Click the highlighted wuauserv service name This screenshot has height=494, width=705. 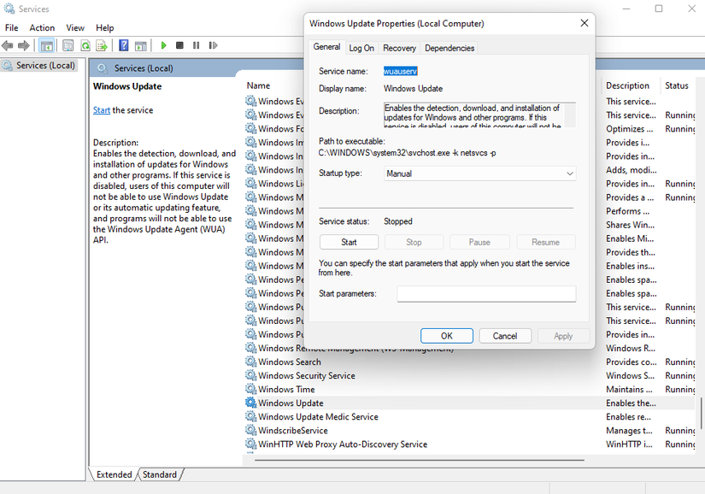[400, 71]
